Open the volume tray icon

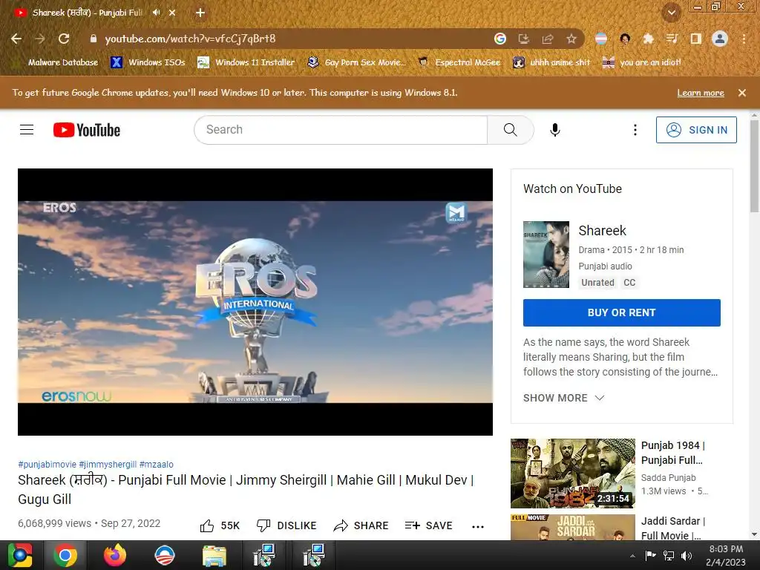(687, 556)
